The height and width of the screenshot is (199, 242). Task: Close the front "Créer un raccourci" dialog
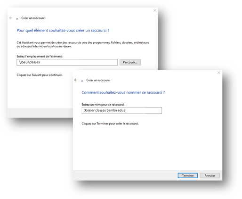(x=218, y=73)
